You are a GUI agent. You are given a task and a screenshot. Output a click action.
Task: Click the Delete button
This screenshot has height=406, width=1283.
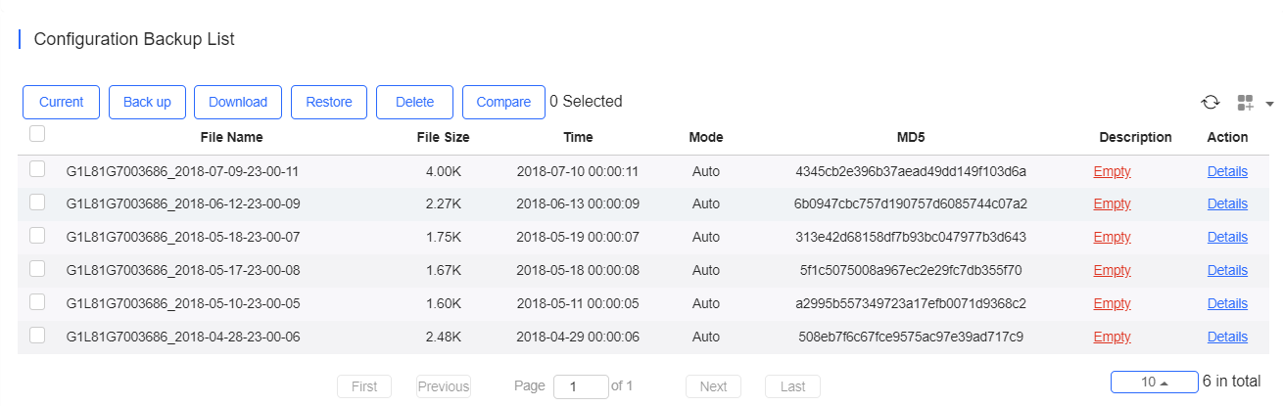[414, 102]
